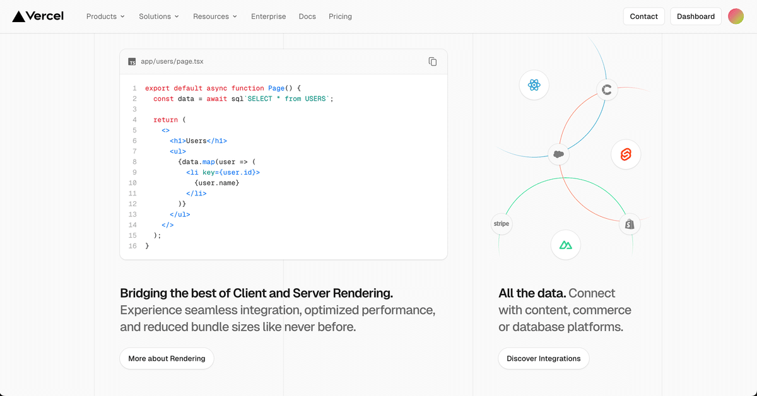Select the Shopify bag icon
This screenshot has height=396, width=757.
[x=630, y=224]
